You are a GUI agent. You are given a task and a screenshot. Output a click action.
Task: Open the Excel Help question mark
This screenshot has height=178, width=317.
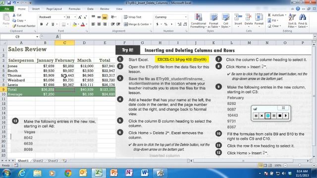click(x=298, y=9)
